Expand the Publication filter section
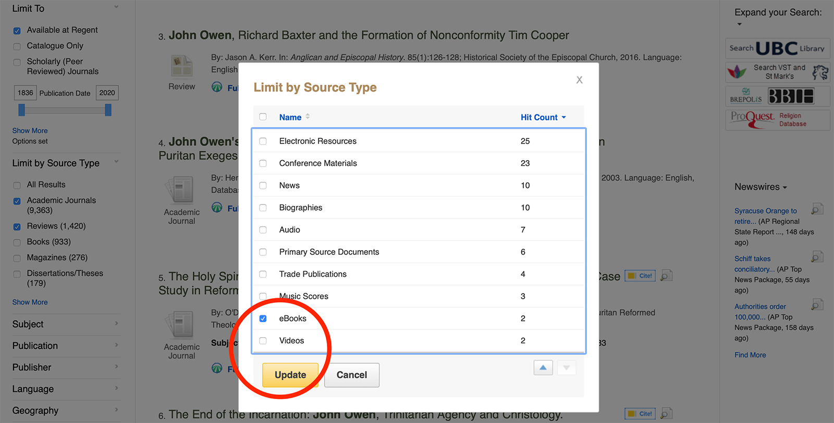Image resolution: width=834 pixels, height=423 pixels. (x=65, y=346)
